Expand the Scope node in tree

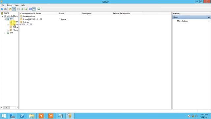coord(8,24)
